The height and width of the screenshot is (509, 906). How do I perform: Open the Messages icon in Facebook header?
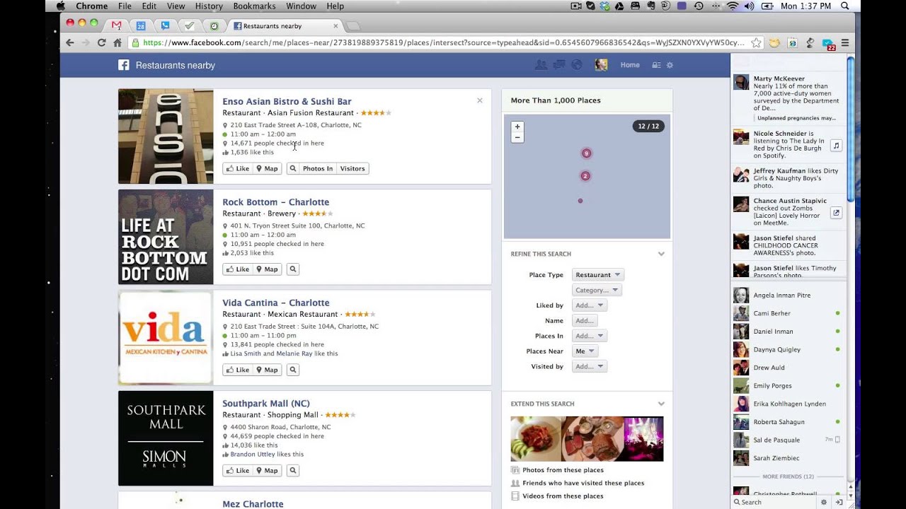[x=559, y=65]
